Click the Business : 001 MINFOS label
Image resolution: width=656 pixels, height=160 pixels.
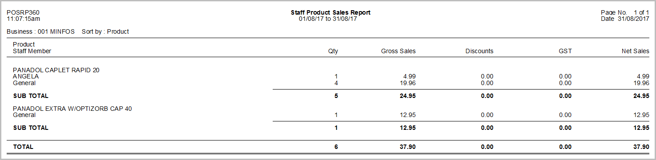(x=41, y=31)
